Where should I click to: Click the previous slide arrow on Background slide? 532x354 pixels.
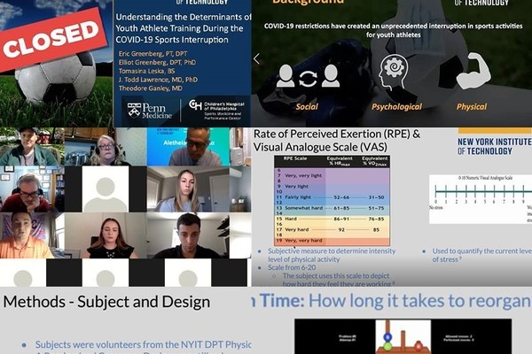click(x=256, y=59)
